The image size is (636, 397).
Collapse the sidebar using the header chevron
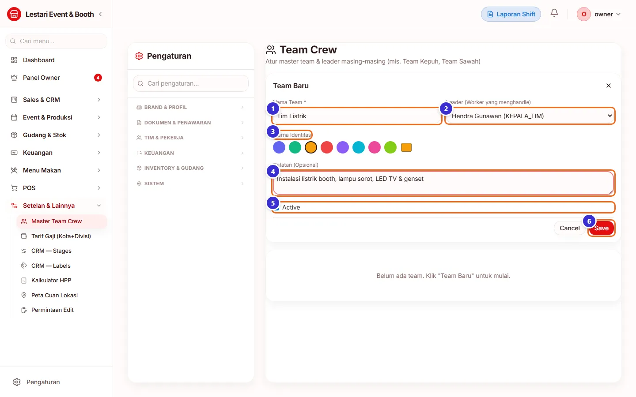click(x=100, y=14)
